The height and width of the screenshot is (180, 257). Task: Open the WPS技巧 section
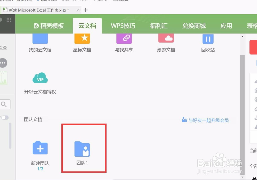124,26
